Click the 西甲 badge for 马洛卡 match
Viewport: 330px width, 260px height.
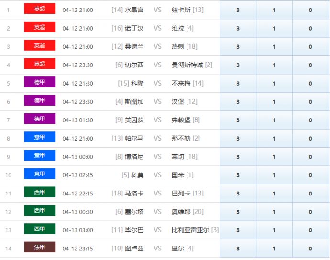40,192
